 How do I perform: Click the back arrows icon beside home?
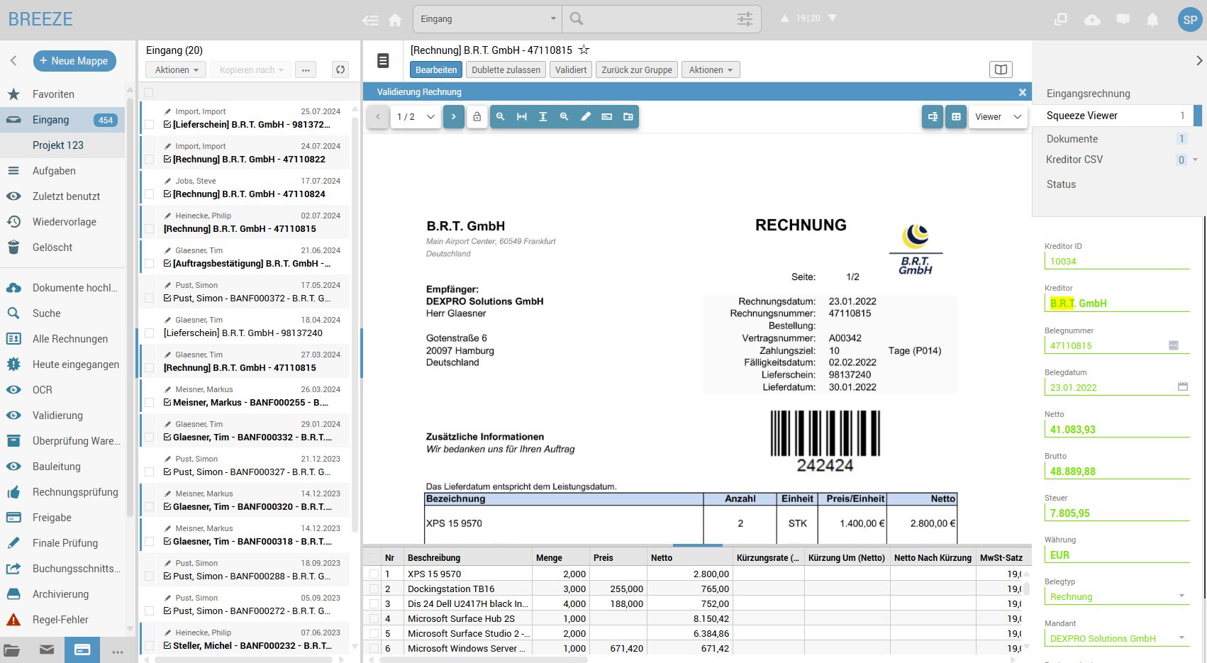pyautogui.click(x=370, y=20)
